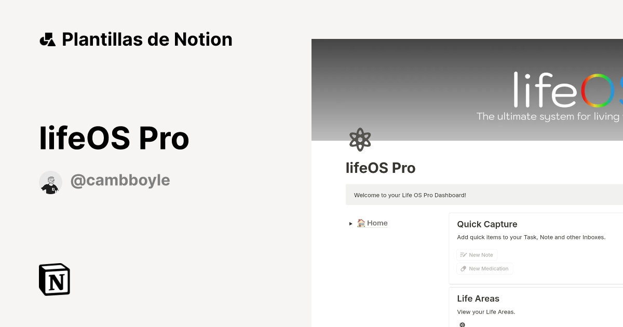Click the Plantillas de Notion header text
Viewport: 623px width, 327px height.
click(x=147, y=39)
